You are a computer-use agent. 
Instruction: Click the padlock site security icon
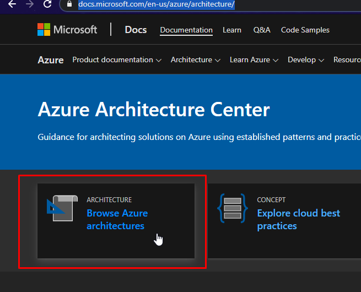click(69, 4)
